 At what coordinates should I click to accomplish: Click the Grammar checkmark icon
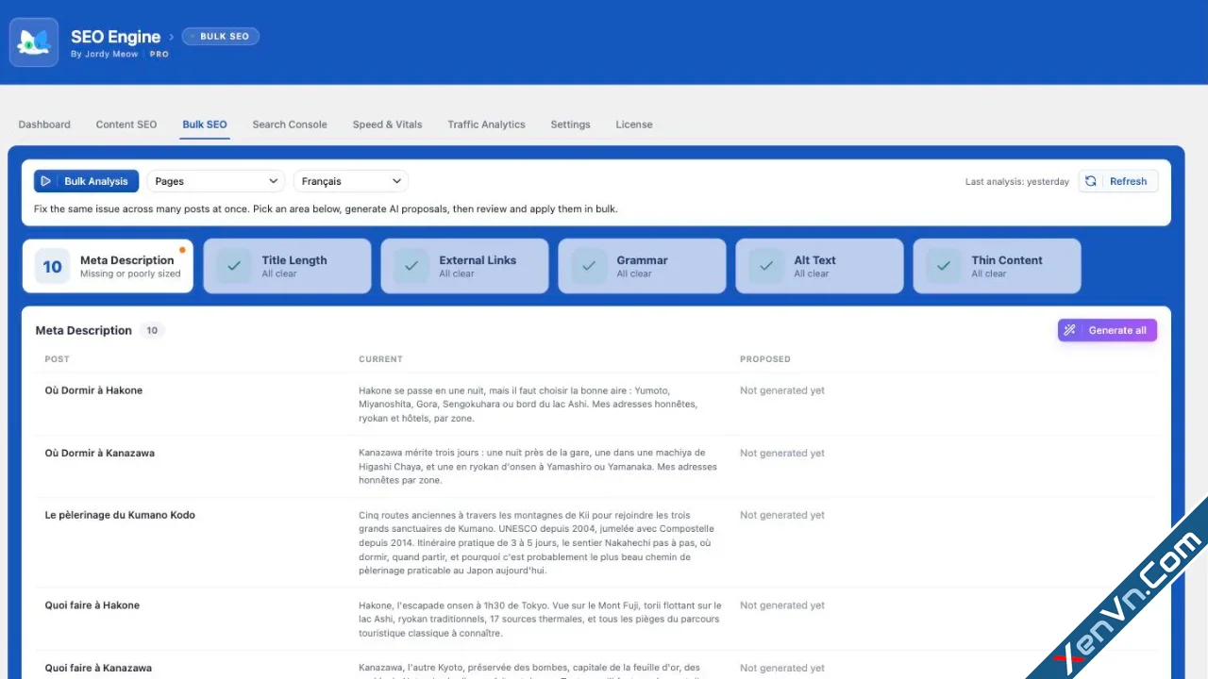click(588, 266)
